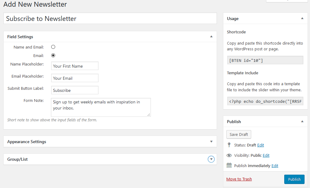
Task: Click the Appearance Settings heading
Action: click(x=27, y=142)
